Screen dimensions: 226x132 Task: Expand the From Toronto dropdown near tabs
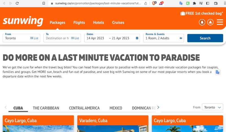point(212,107)
